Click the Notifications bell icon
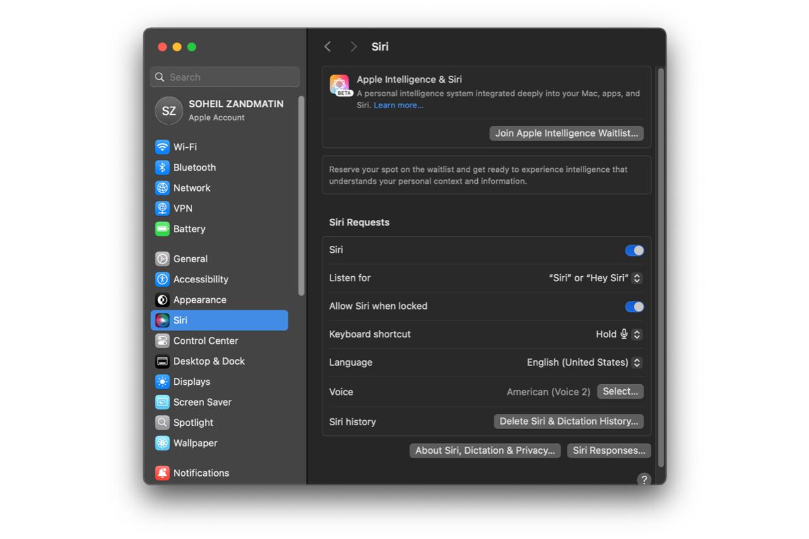 (x=162, y=473)
